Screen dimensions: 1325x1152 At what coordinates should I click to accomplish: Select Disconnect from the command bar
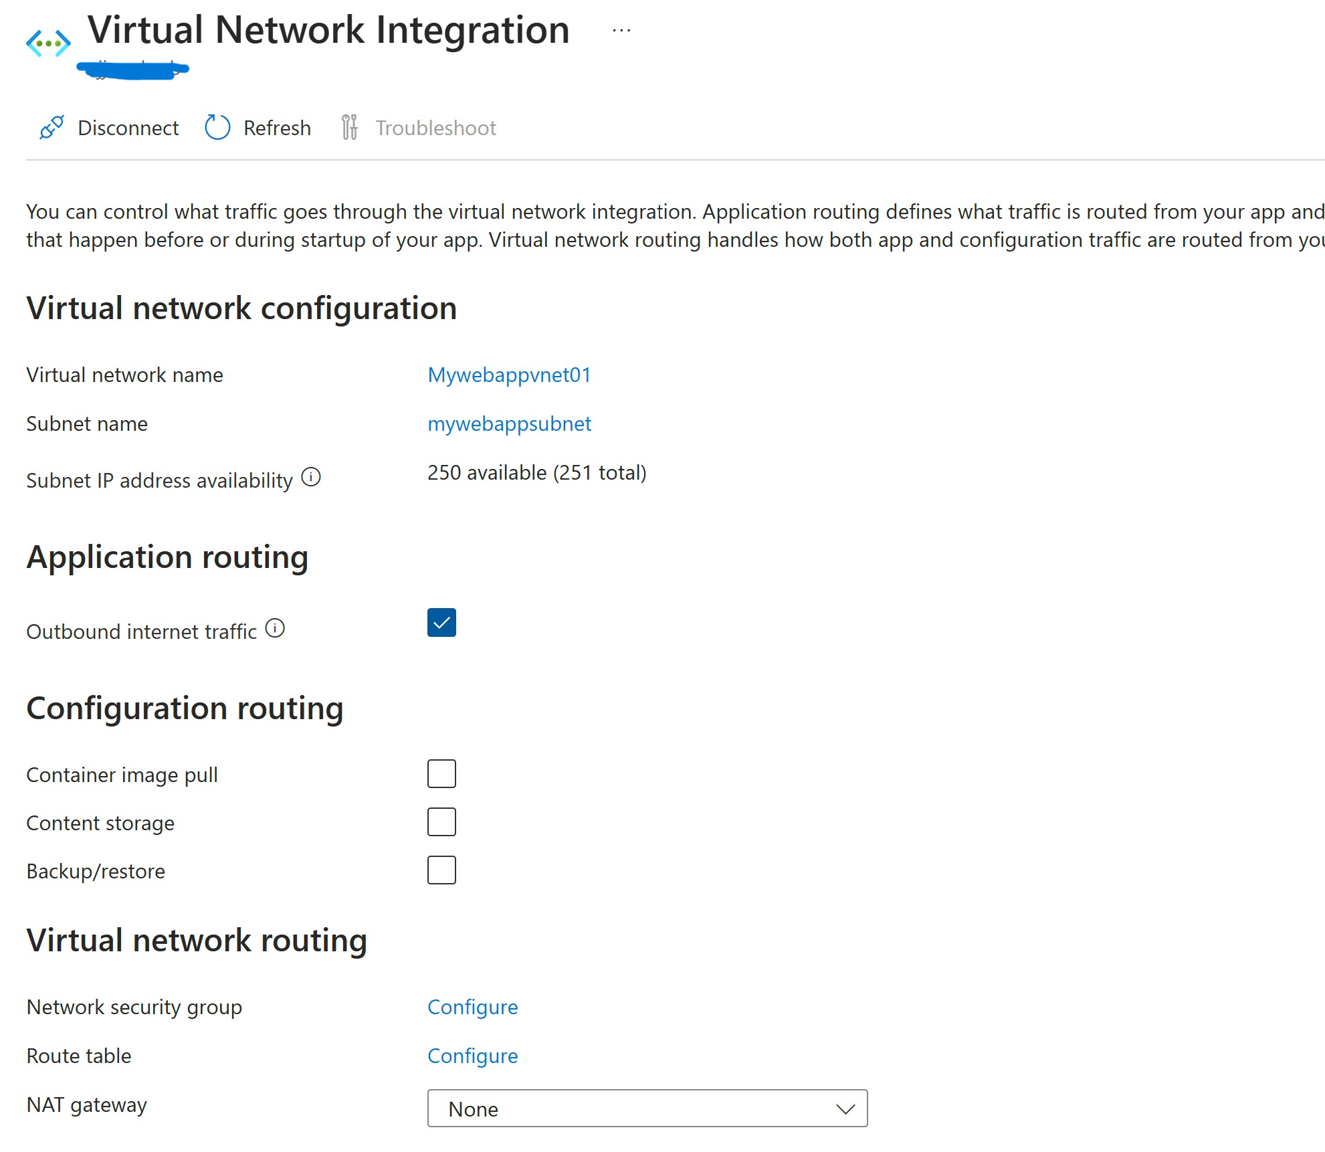tap(128, 128)
